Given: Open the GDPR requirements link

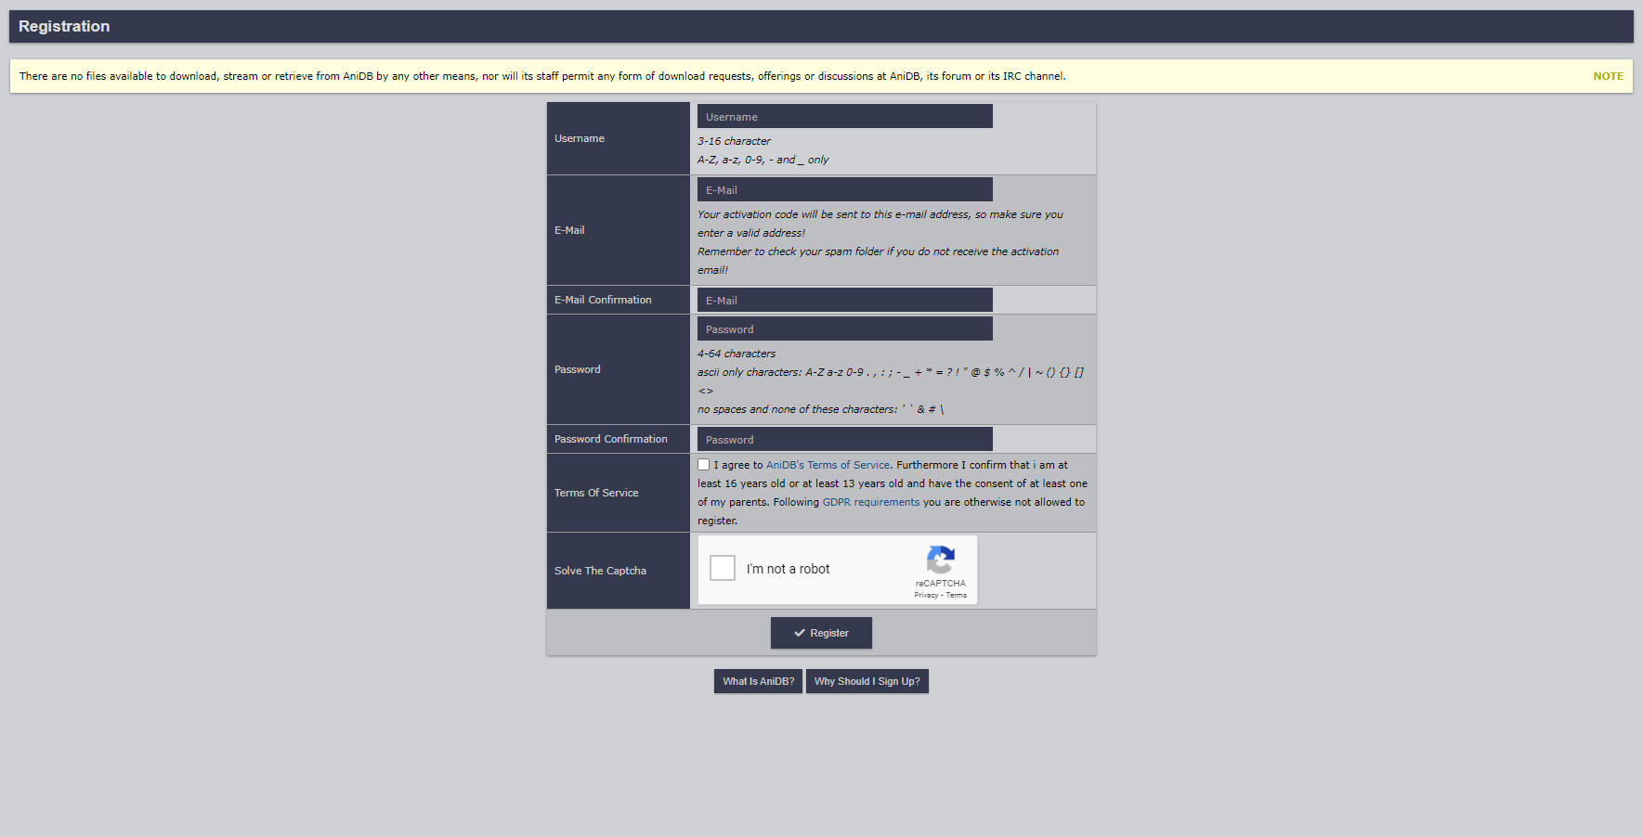Looking at the screenshot, I should [870, 502].
